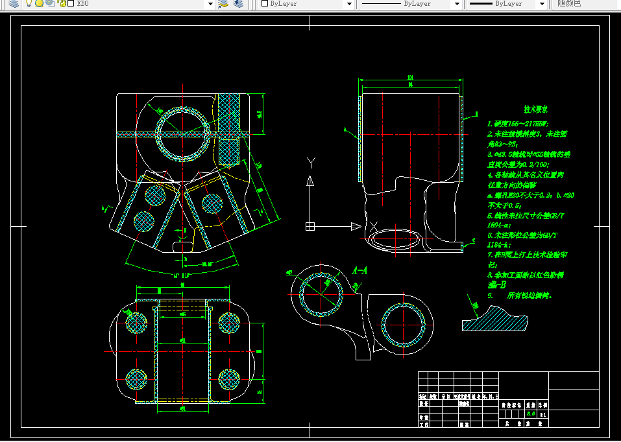Select the 技术要求 heading text
This screenshot has width=621, height=442.
coord(536,110)
